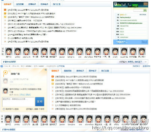The height and width of the screenshot is (132, 151).
Task: Click the weibo poster's black-haired avatar
Action: [5, 91]
